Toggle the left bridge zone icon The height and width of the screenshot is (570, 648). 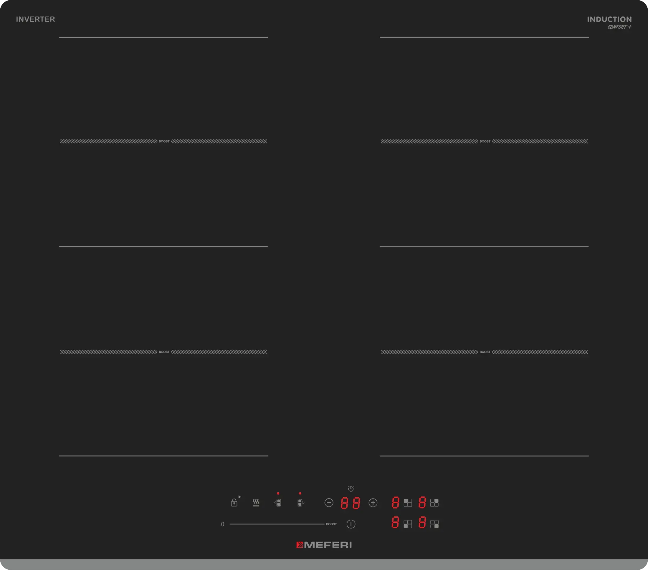tap(278, 503)
